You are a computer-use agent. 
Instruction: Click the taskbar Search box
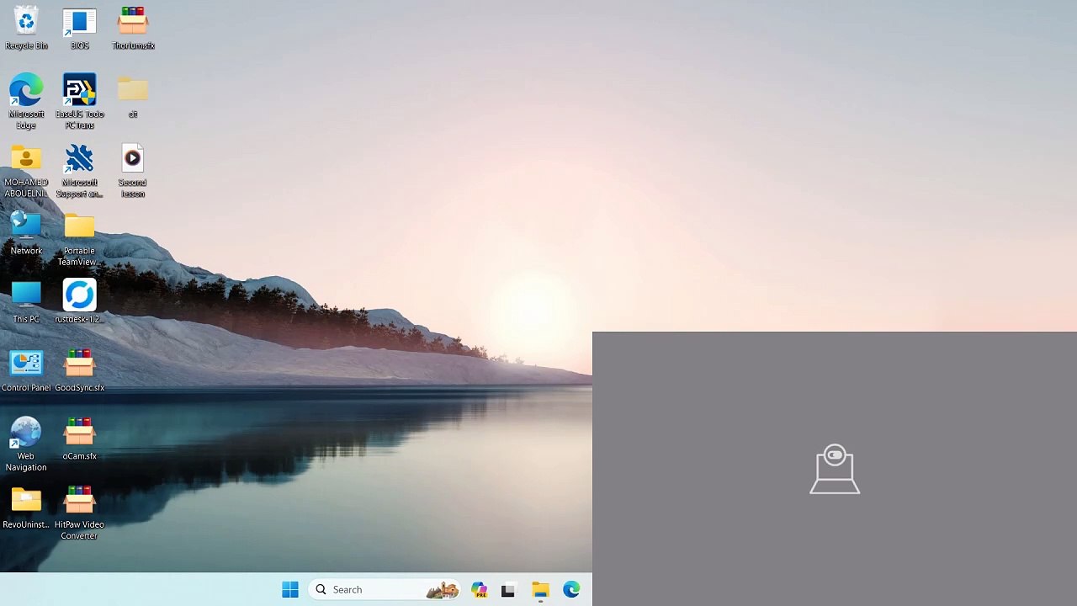pos(385,590)
